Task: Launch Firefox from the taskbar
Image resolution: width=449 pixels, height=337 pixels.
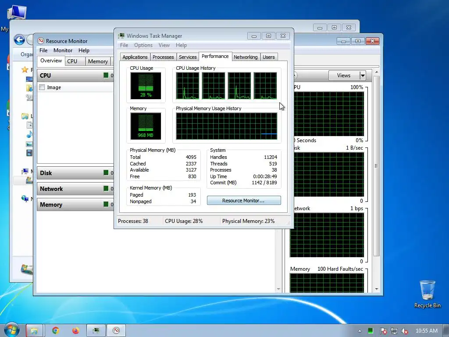Action: (75, 331)
